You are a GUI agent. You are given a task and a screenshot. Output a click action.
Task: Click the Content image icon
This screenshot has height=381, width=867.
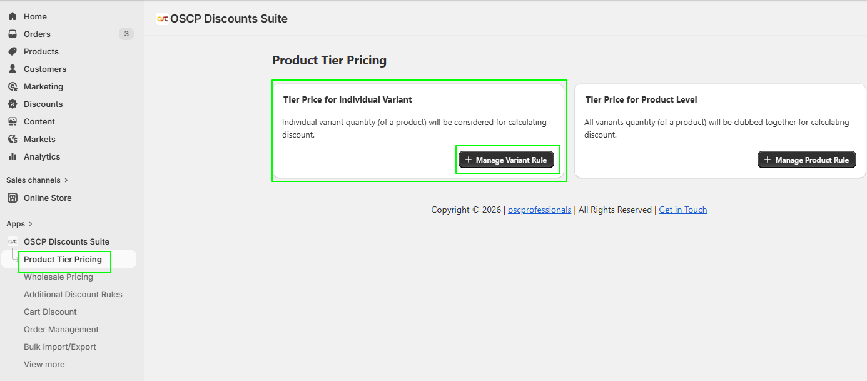pyautogui.click(x=13, y=121)
